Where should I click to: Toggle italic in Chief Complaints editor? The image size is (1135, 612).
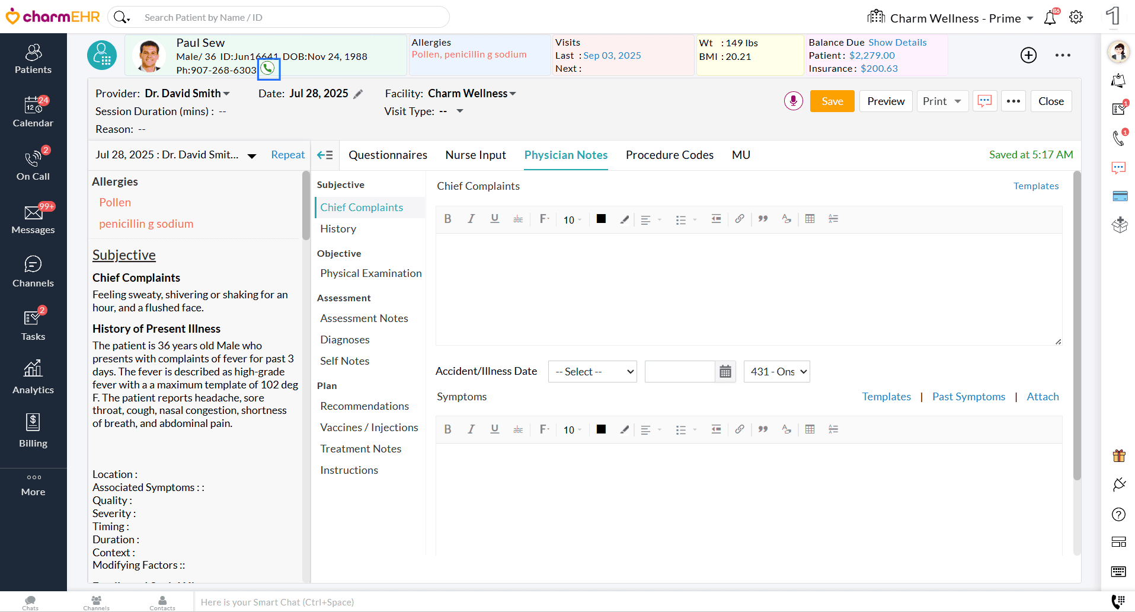471,219
